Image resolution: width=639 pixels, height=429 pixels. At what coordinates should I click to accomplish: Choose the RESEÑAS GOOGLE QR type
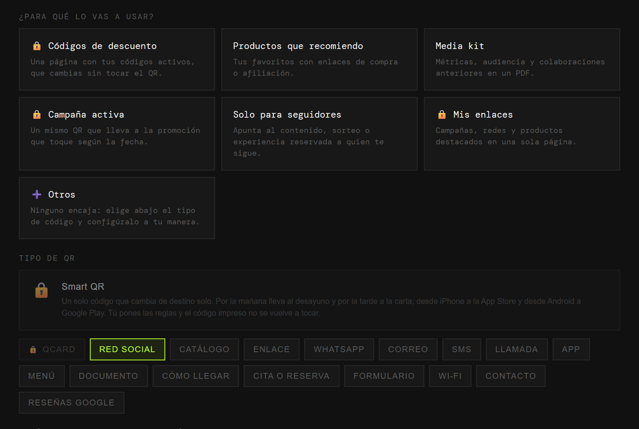71,403
